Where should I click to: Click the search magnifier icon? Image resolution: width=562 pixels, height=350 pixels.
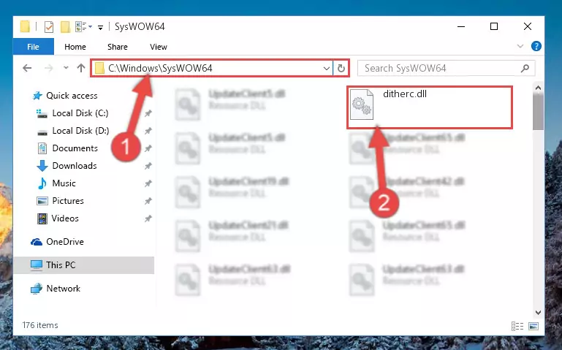(x=525, y=68)
